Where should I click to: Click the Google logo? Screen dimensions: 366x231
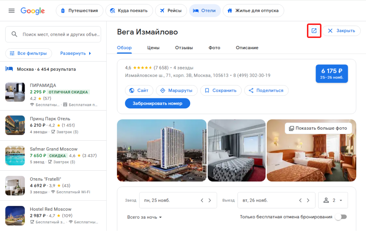(x=33, y=11)
